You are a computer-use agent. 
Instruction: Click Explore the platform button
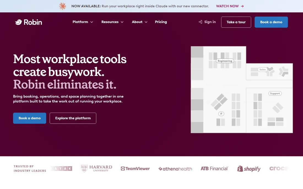(x=73, y=118)
